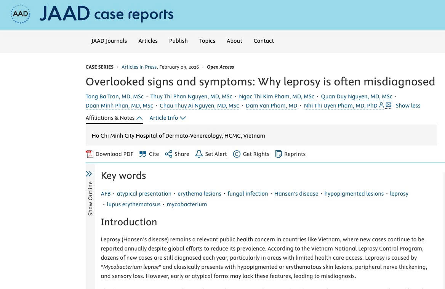
Task: Open the Publish menu item
Action: [x=178, y=41]
